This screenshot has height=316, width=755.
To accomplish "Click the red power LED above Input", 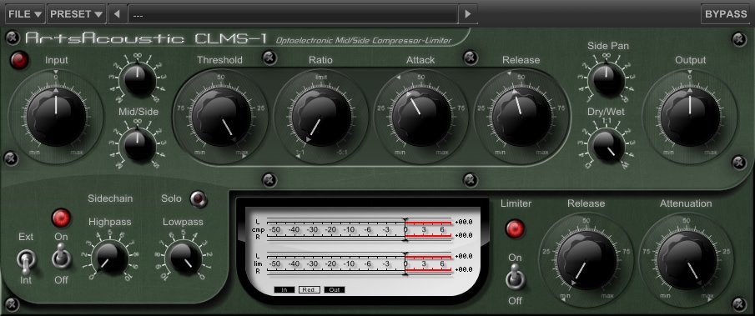I will tap(19, 61).
